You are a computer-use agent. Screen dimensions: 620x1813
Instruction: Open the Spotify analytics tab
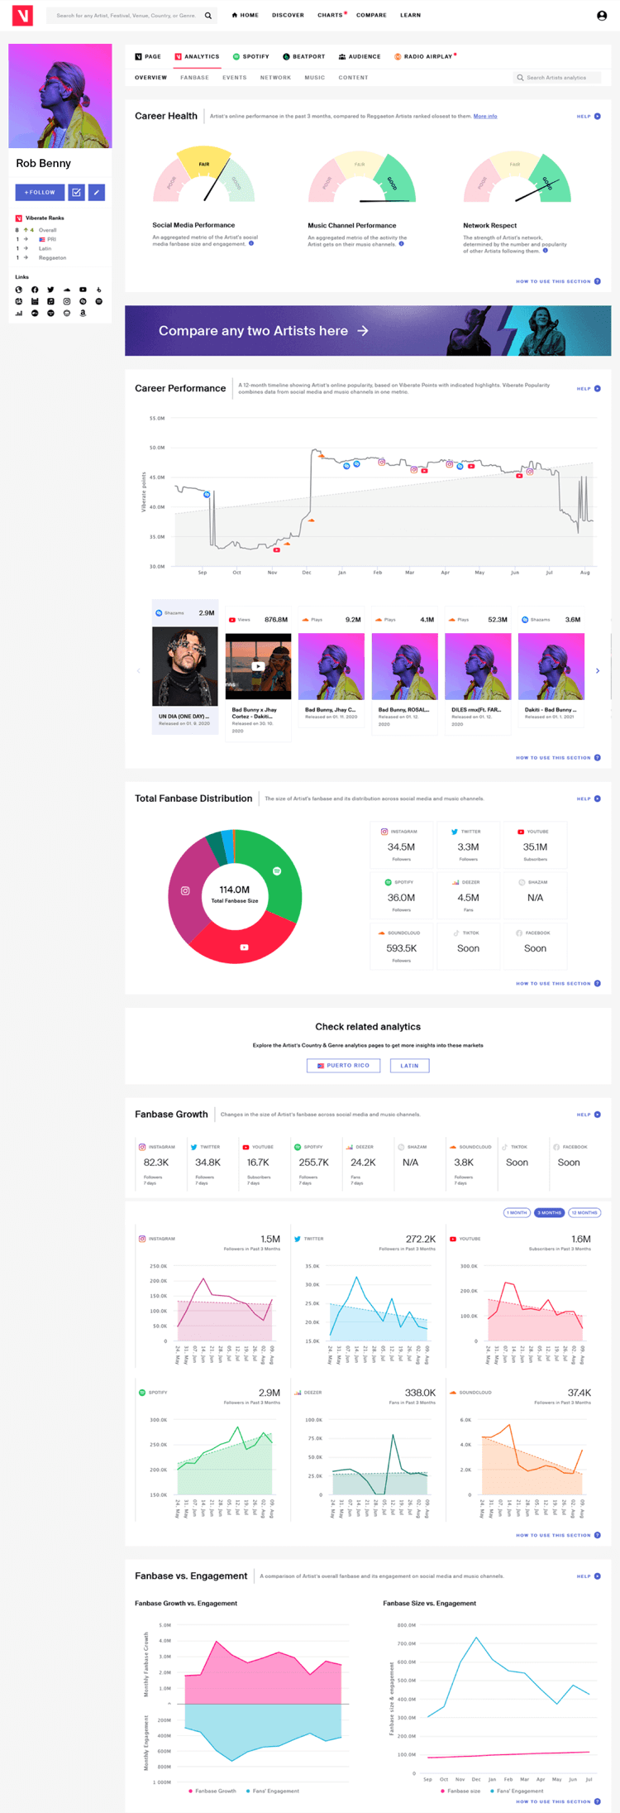[x=251, y=57]
